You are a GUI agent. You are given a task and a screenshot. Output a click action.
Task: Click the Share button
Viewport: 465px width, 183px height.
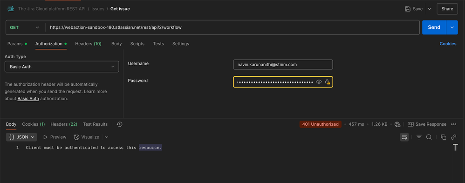pos(447,9)
